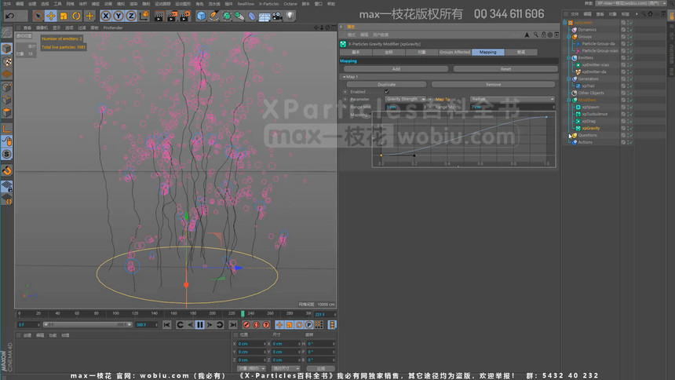
Task: Select xpDrag in the object tree
Action: coord(589,121)
